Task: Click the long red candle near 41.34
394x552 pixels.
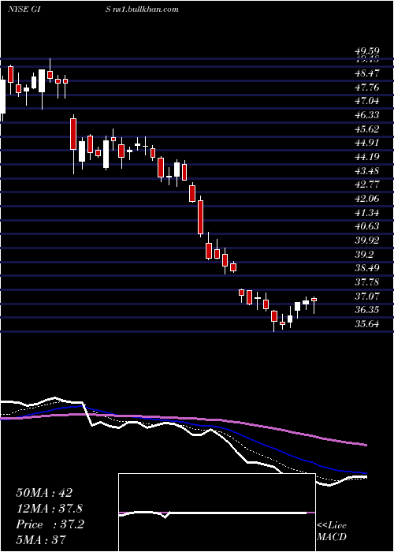Action: click(x=200, y=217)
